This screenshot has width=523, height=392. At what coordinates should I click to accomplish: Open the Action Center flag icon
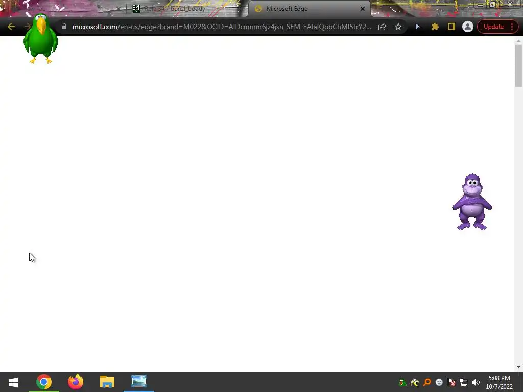click(x=451, y=382)
